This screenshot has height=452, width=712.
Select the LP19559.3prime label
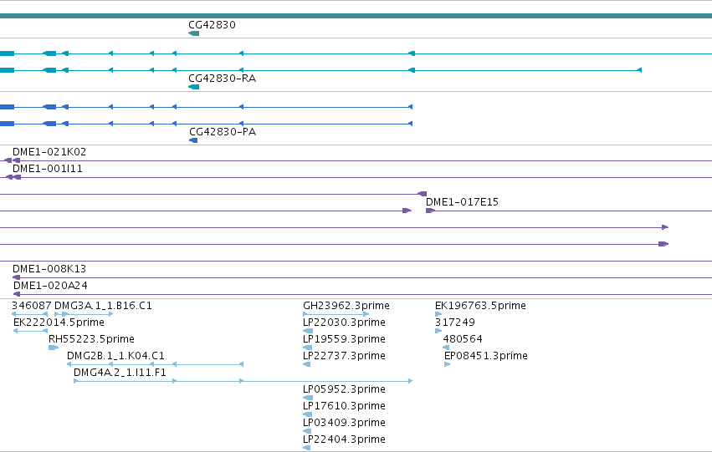coord(344,339)
